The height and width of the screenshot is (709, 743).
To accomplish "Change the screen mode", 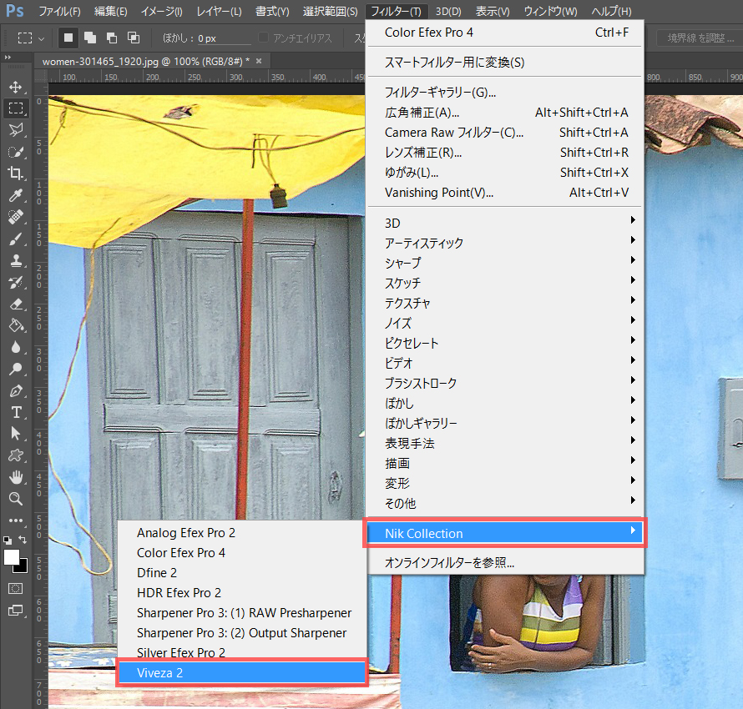I will click(16, 611).
